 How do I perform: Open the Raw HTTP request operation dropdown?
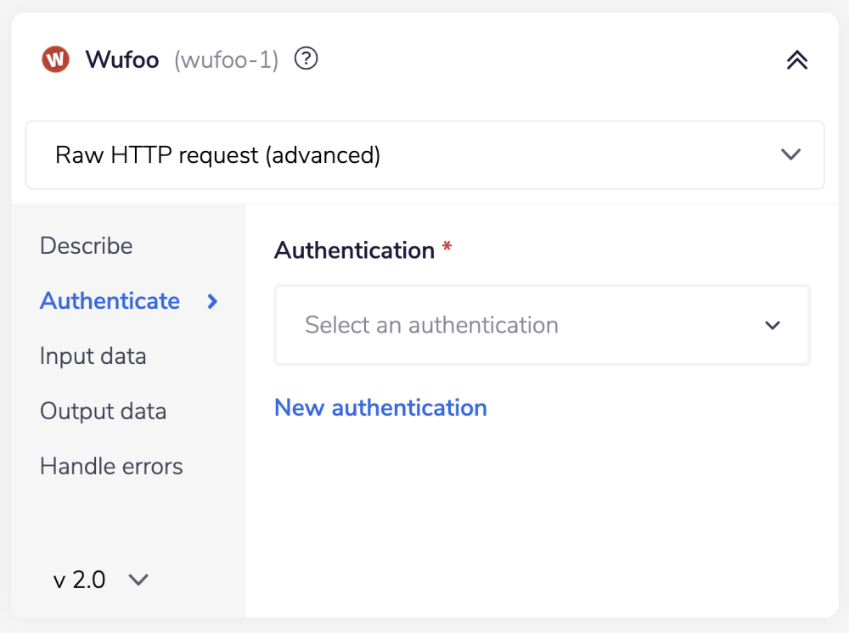point(424,154)
